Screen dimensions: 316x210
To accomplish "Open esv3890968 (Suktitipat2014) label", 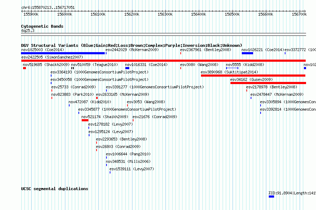I will [x=229, y=72].
